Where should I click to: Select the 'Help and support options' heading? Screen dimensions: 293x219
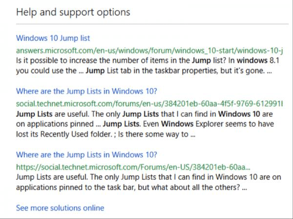tap(73, 12)
